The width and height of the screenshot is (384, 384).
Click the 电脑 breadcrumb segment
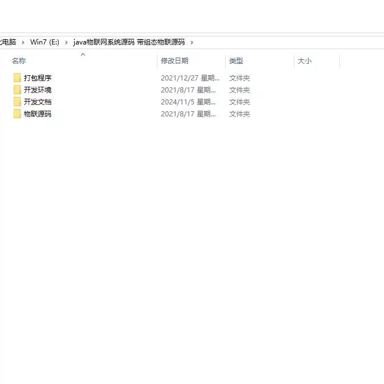tap(8, 42)
